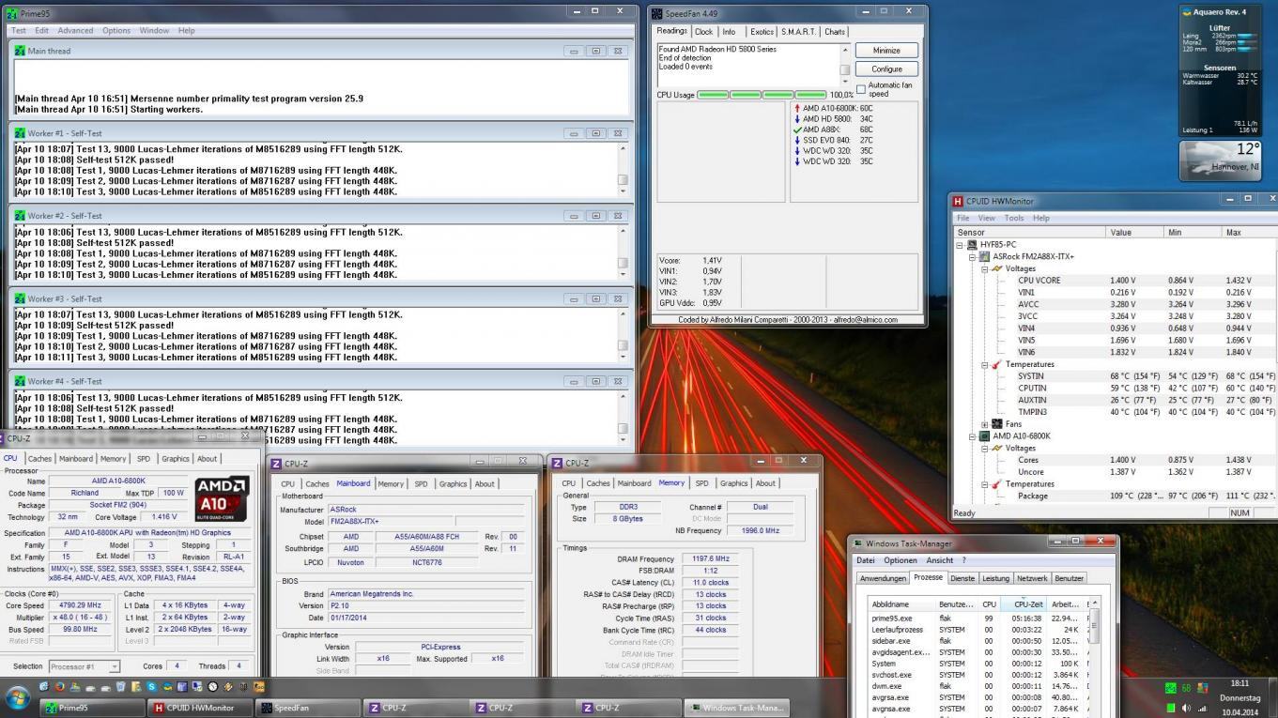
Task: Click the volume speaker tray icon
Action: [x=1186, y=709]
